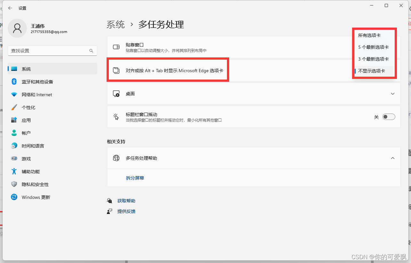
Task: Click the 隐私和安全性 shield icon
Action: tap(14, 184)
